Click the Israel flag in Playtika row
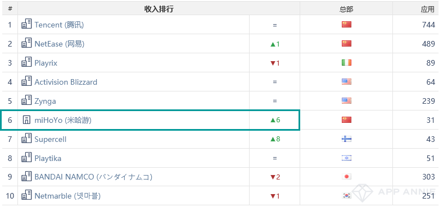Screen dimensions: 443x207 point(346,158)
